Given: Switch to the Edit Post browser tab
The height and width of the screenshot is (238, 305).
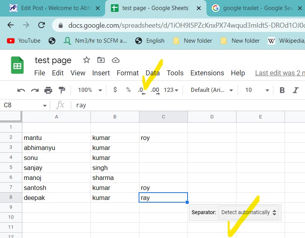Looking at the screenshot, I should 52,8.
